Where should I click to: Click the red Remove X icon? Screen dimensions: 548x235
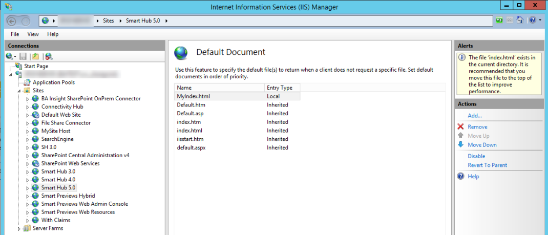click(x=460, y=127)
